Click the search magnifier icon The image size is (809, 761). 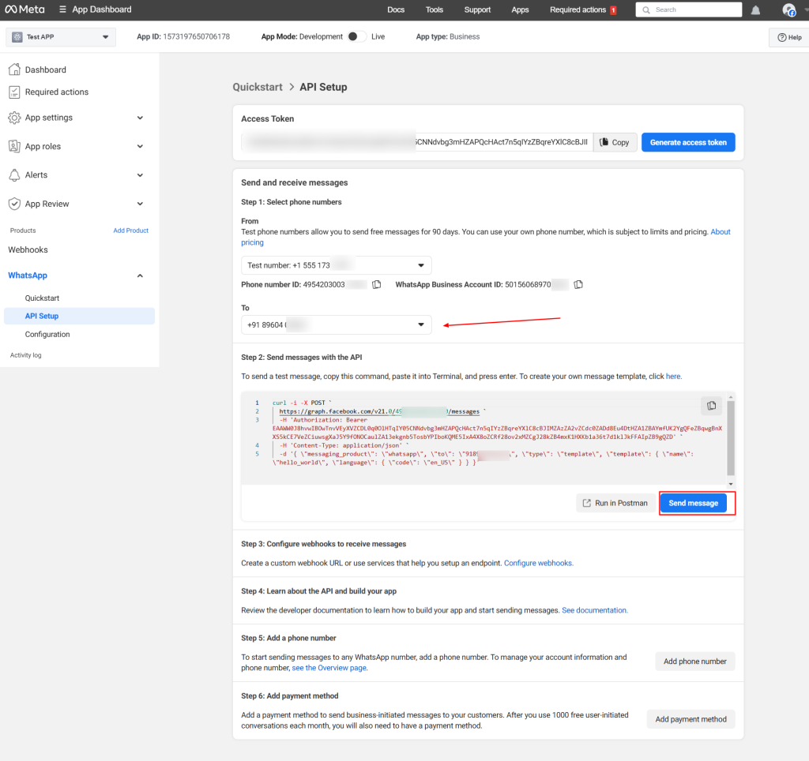[646, 9]
